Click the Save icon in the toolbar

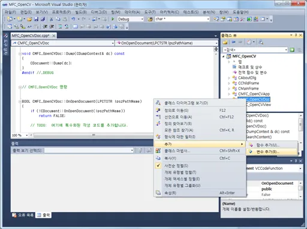pyautogui.click(x=36, y=19)
